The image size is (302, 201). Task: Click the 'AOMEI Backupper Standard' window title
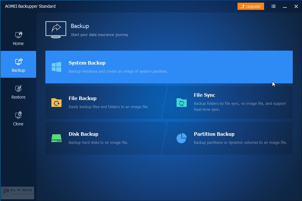pyautogui.click(x=30, y=6)
